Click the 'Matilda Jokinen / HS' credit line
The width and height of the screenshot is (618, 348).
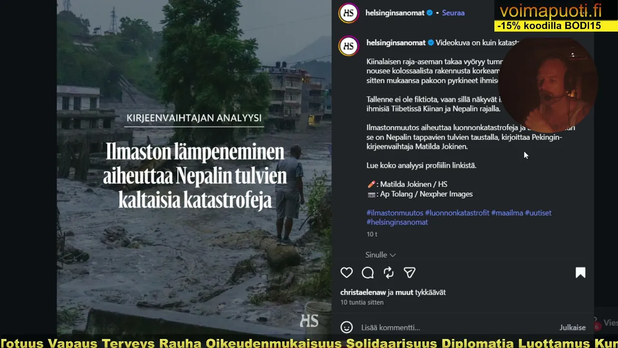coord(414,184)
